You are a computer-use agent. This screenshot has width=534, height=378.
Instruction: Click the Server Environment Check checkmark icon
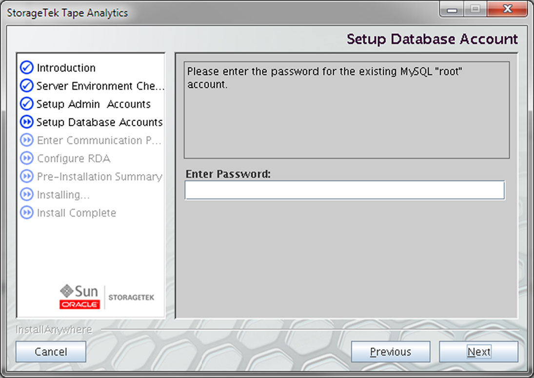26,85
